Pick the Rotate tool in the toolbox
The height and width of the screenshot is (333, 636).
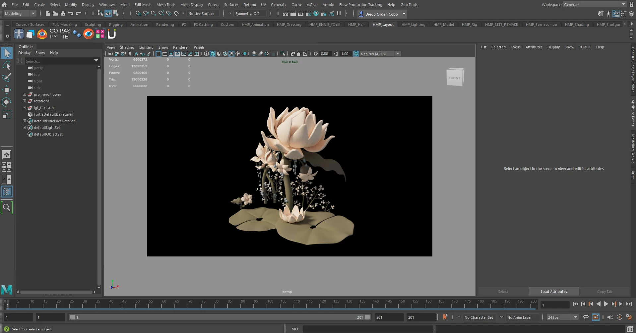point(7,102)
